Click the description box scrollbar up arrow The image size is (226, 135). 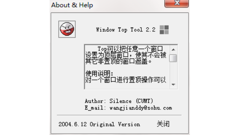[173, 50]
